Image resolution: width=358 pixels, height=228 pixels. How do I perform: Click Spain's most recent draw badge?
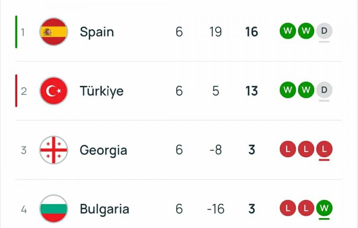click(324, 31)
